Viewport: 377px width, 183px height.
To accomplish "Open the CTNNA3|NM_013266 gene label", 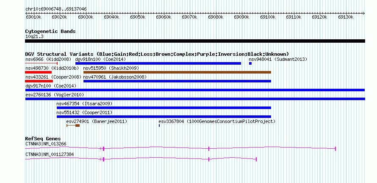I will click(46, 144).
